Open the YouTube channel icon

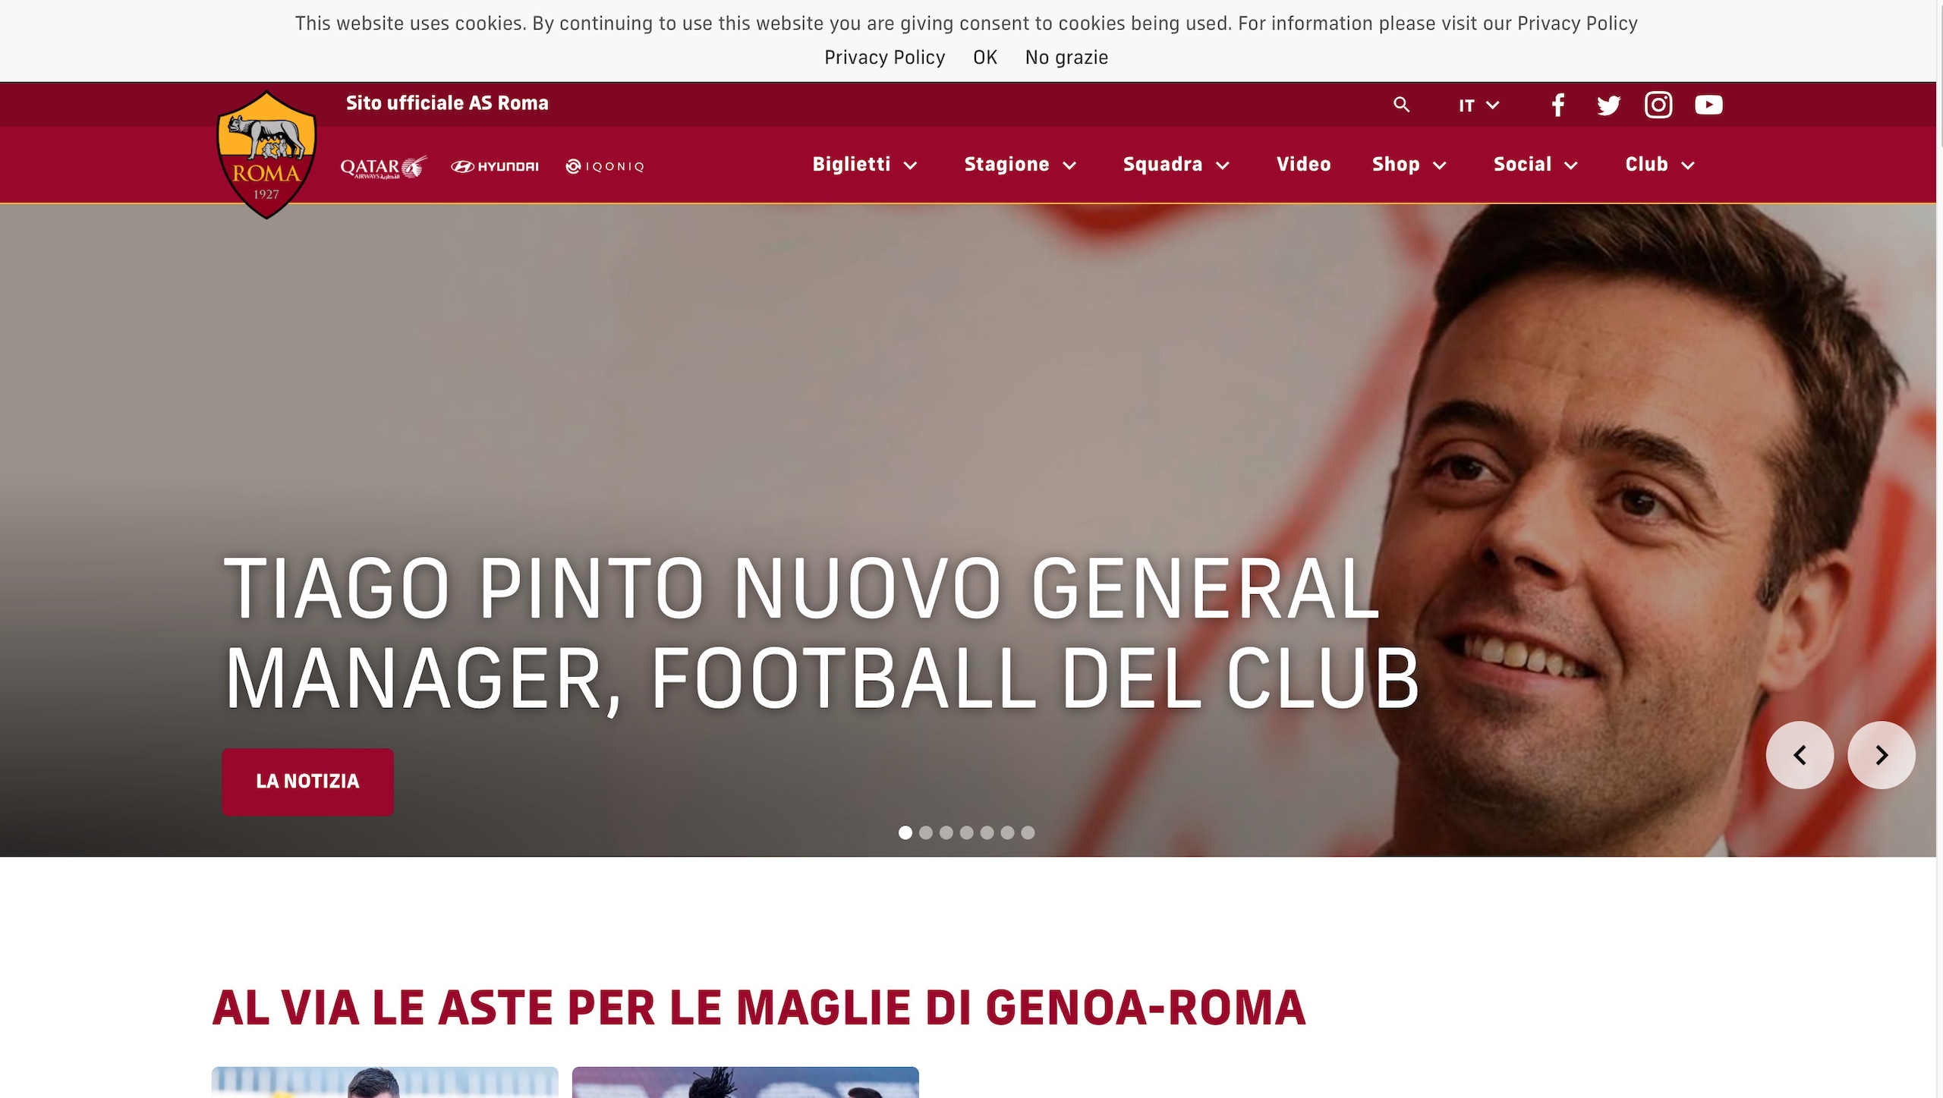tap(1708, 105)
